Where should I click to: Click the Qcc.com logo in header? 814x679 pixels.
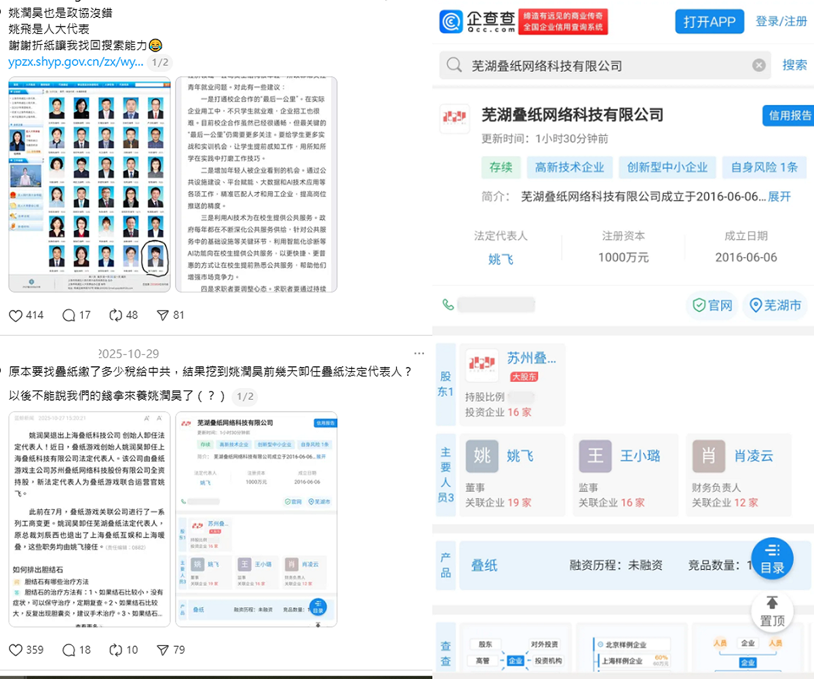pyautogui.click(x=476, y=21)
